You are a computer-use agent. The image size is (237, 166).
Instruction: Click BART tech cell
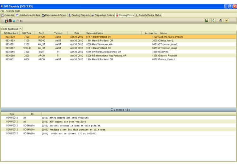point(42,52)
